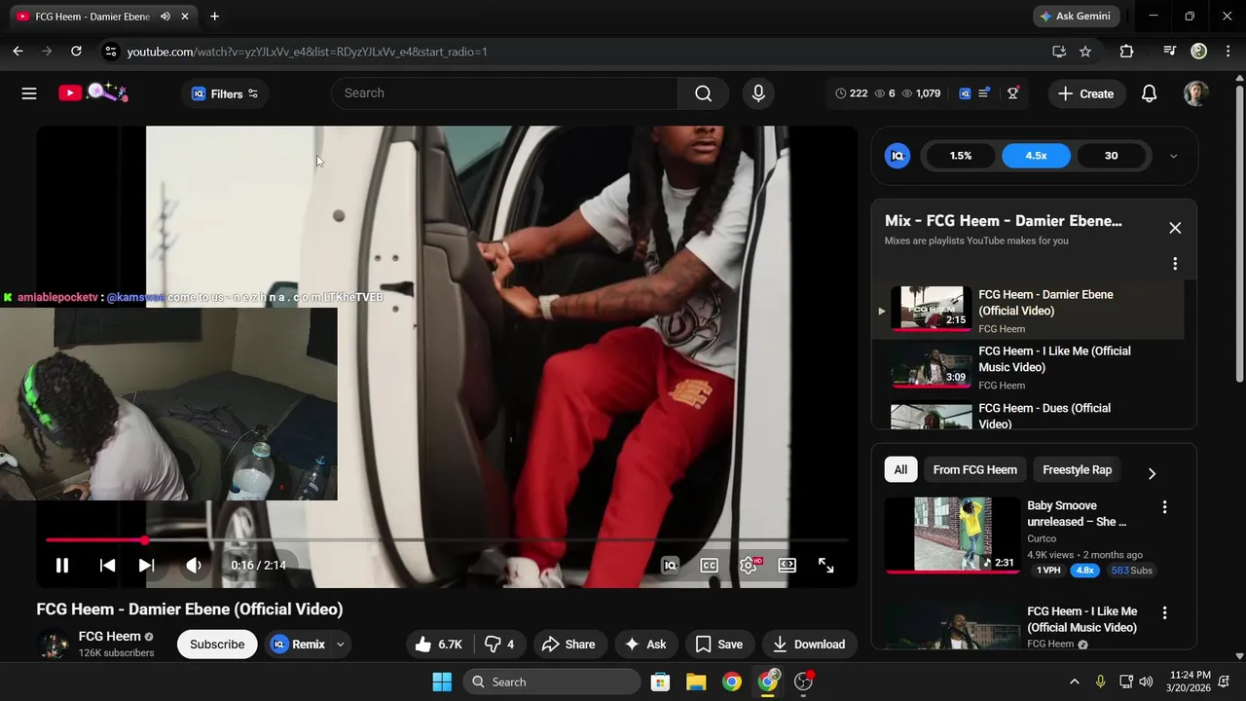Click the vidIQ Remix button
This screenshot has width=1246, height=701.
298,645
